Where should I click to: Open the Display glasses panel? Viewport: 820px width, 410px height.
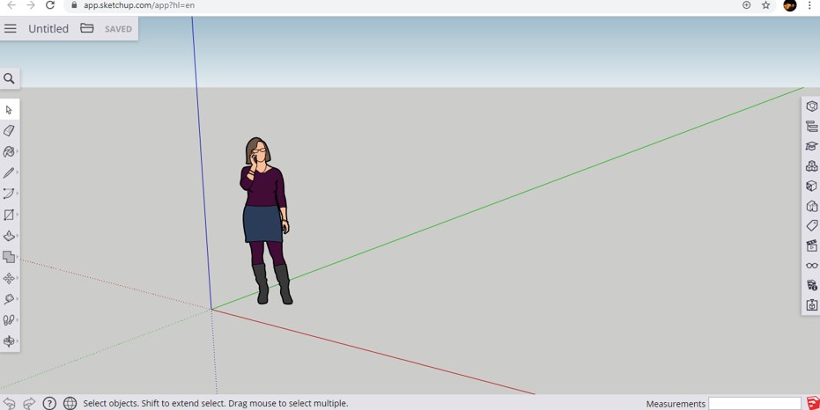pyautogui.click(x=812, y=266)
